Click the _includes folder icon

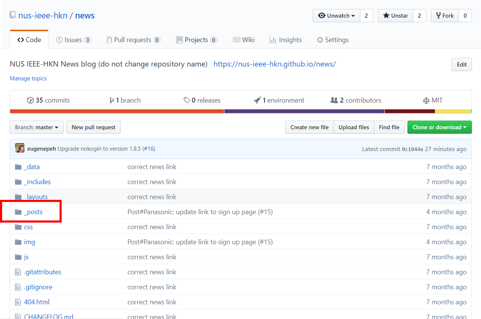tap(18, 182)
